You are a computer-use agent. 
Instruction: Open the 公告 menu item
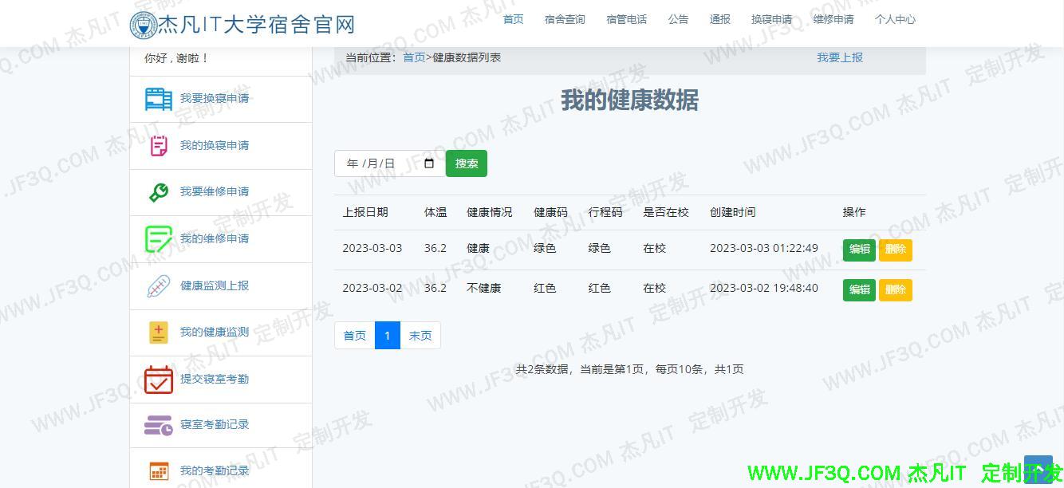tap(678, 19)
